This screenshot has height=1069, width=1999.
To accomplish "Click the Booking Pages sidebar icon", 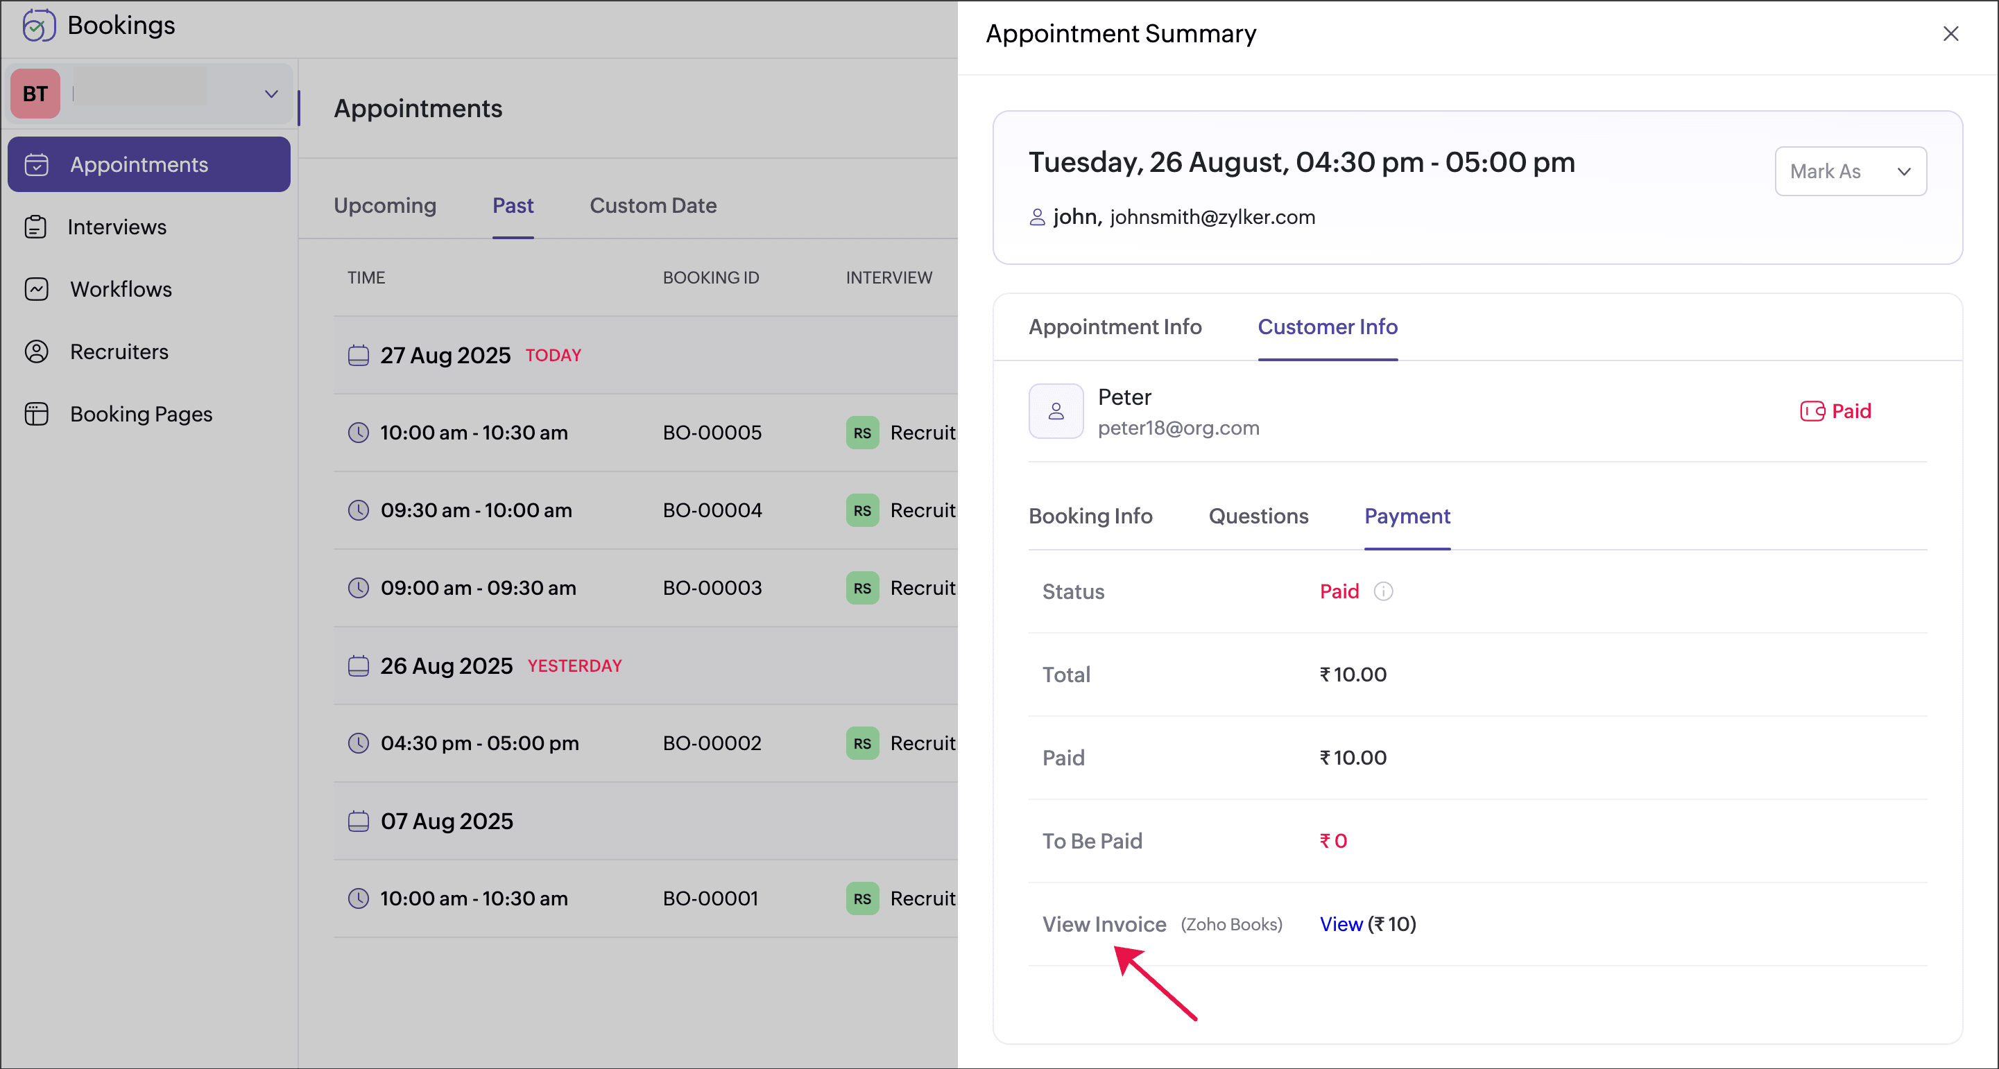I will pyautogui.click(x=35, y=415).
